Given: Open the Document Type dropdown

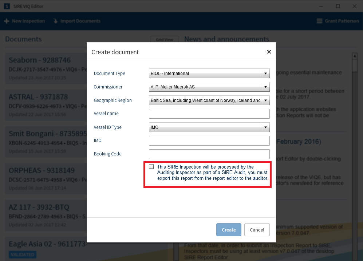Looking at the screenshot, I should coord(209,73).
